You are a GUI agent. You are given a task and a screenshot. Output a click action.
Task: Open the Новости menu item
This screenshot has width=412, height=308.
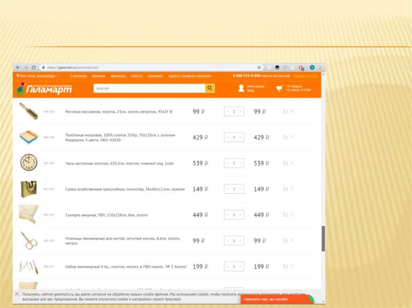(136, 75)
